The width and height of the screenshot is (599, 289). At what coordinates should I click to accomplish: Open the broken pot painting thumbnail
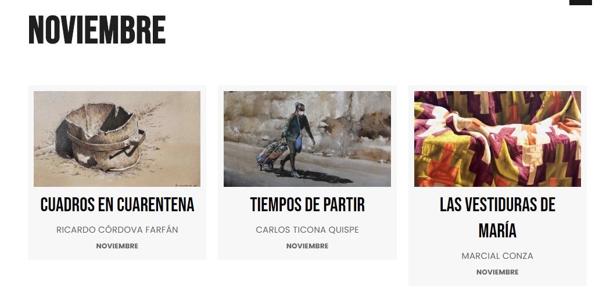117,139
